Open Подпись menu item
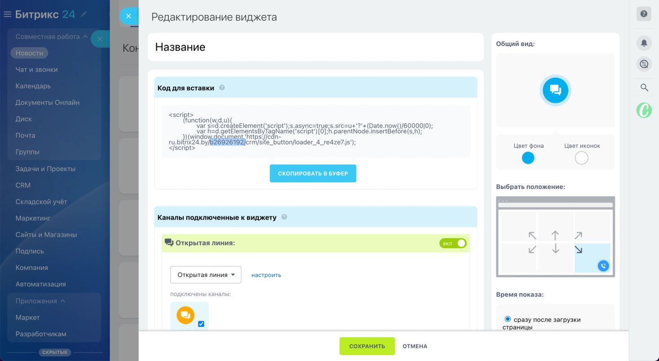This screenshot has height=361, width=659. pos(30,251)
